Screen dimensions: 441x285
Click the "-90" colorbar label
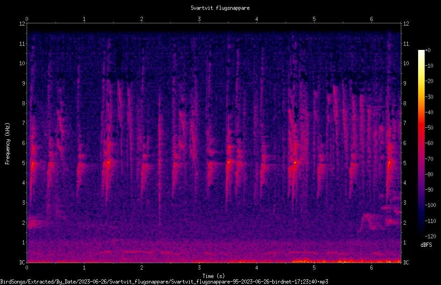pos(429,190)
